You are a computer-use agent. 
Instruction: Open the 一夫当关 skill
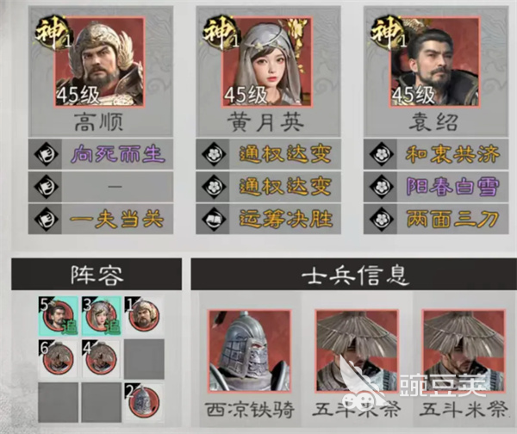116,219
